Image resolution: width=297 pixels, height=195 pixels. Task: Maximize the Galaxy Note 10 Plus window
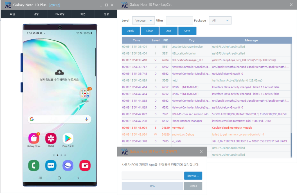tap(106, 5)
